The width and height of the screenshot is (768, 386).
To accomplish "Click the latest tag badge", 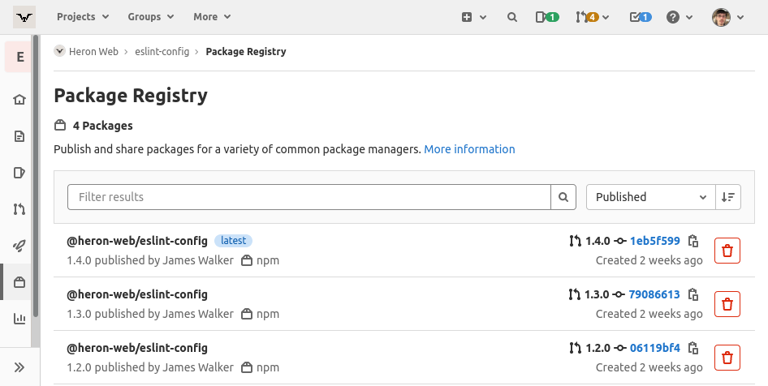I will click(x=233, y=241).
